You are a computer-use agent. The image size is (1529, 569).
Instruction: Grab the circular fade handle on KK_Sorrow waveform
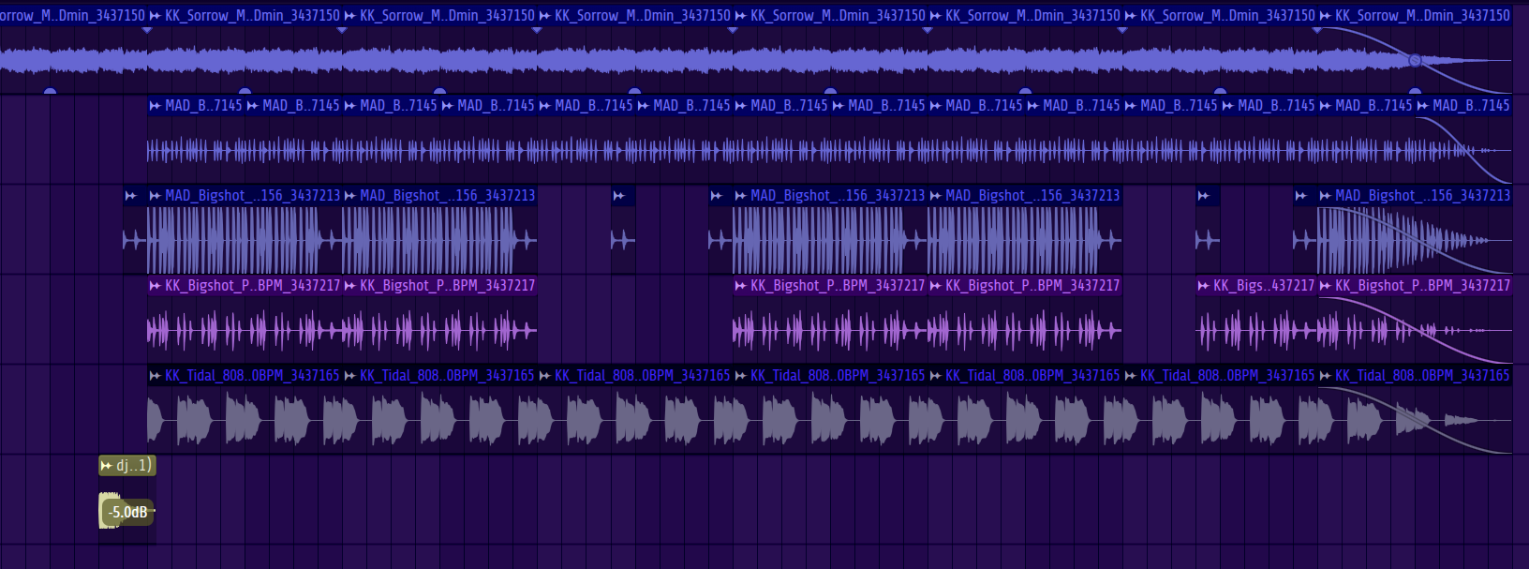click(x=1415, y=60)
